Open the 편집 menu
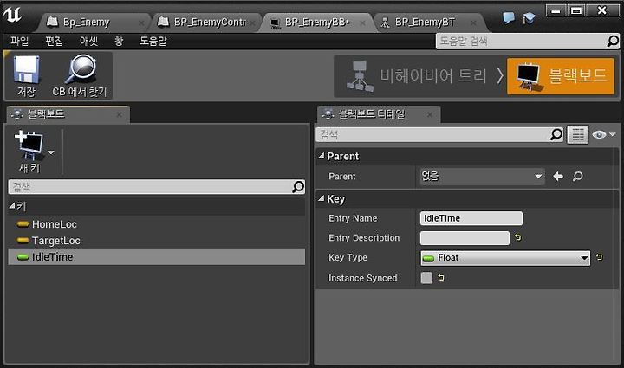Image resolution: width=624 pixels, height=368 pixels. pyautogui.click(x=54, y=41)
